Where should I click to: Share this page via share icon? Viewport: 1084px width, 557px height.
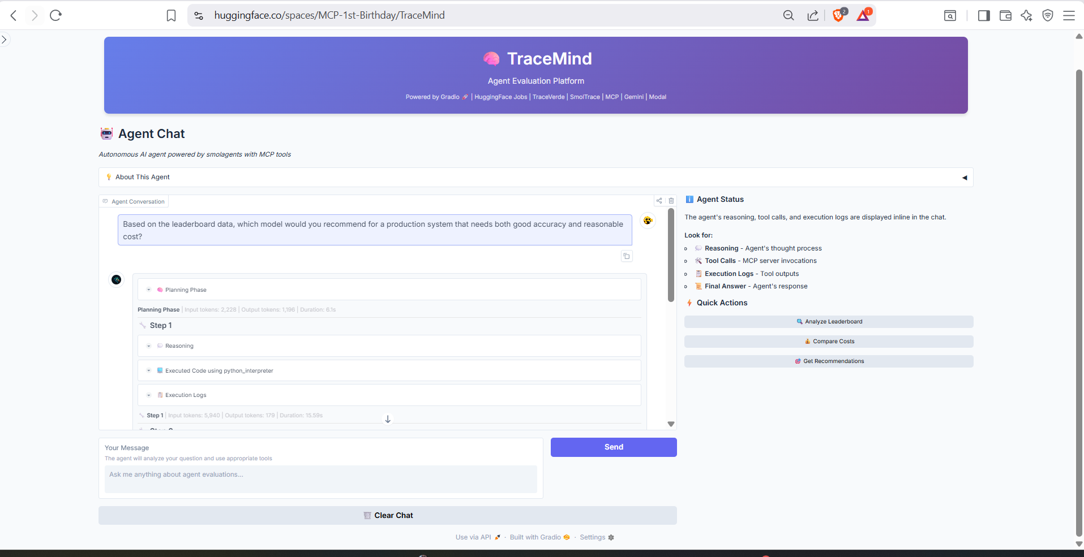[x=813, y=15]
